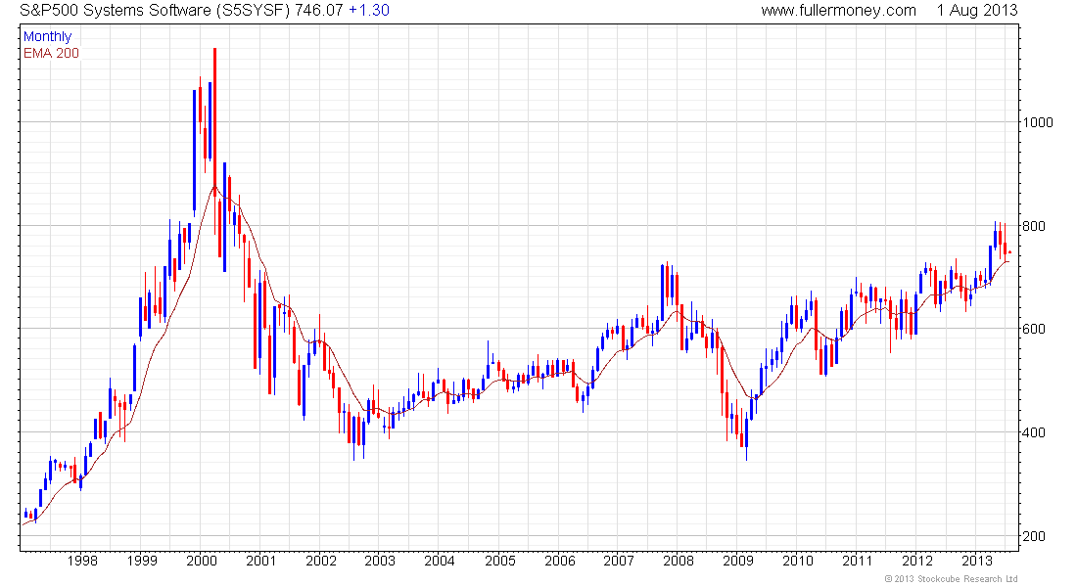The height and width of the screenshot is (587, 1077).
Task: Click the 2004 year axis label
Action: pos(440,561)
